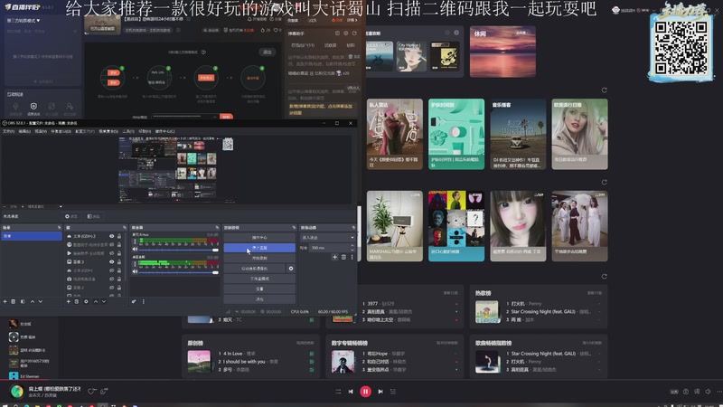Open the play queue icon beside next button

coord(393,392)
